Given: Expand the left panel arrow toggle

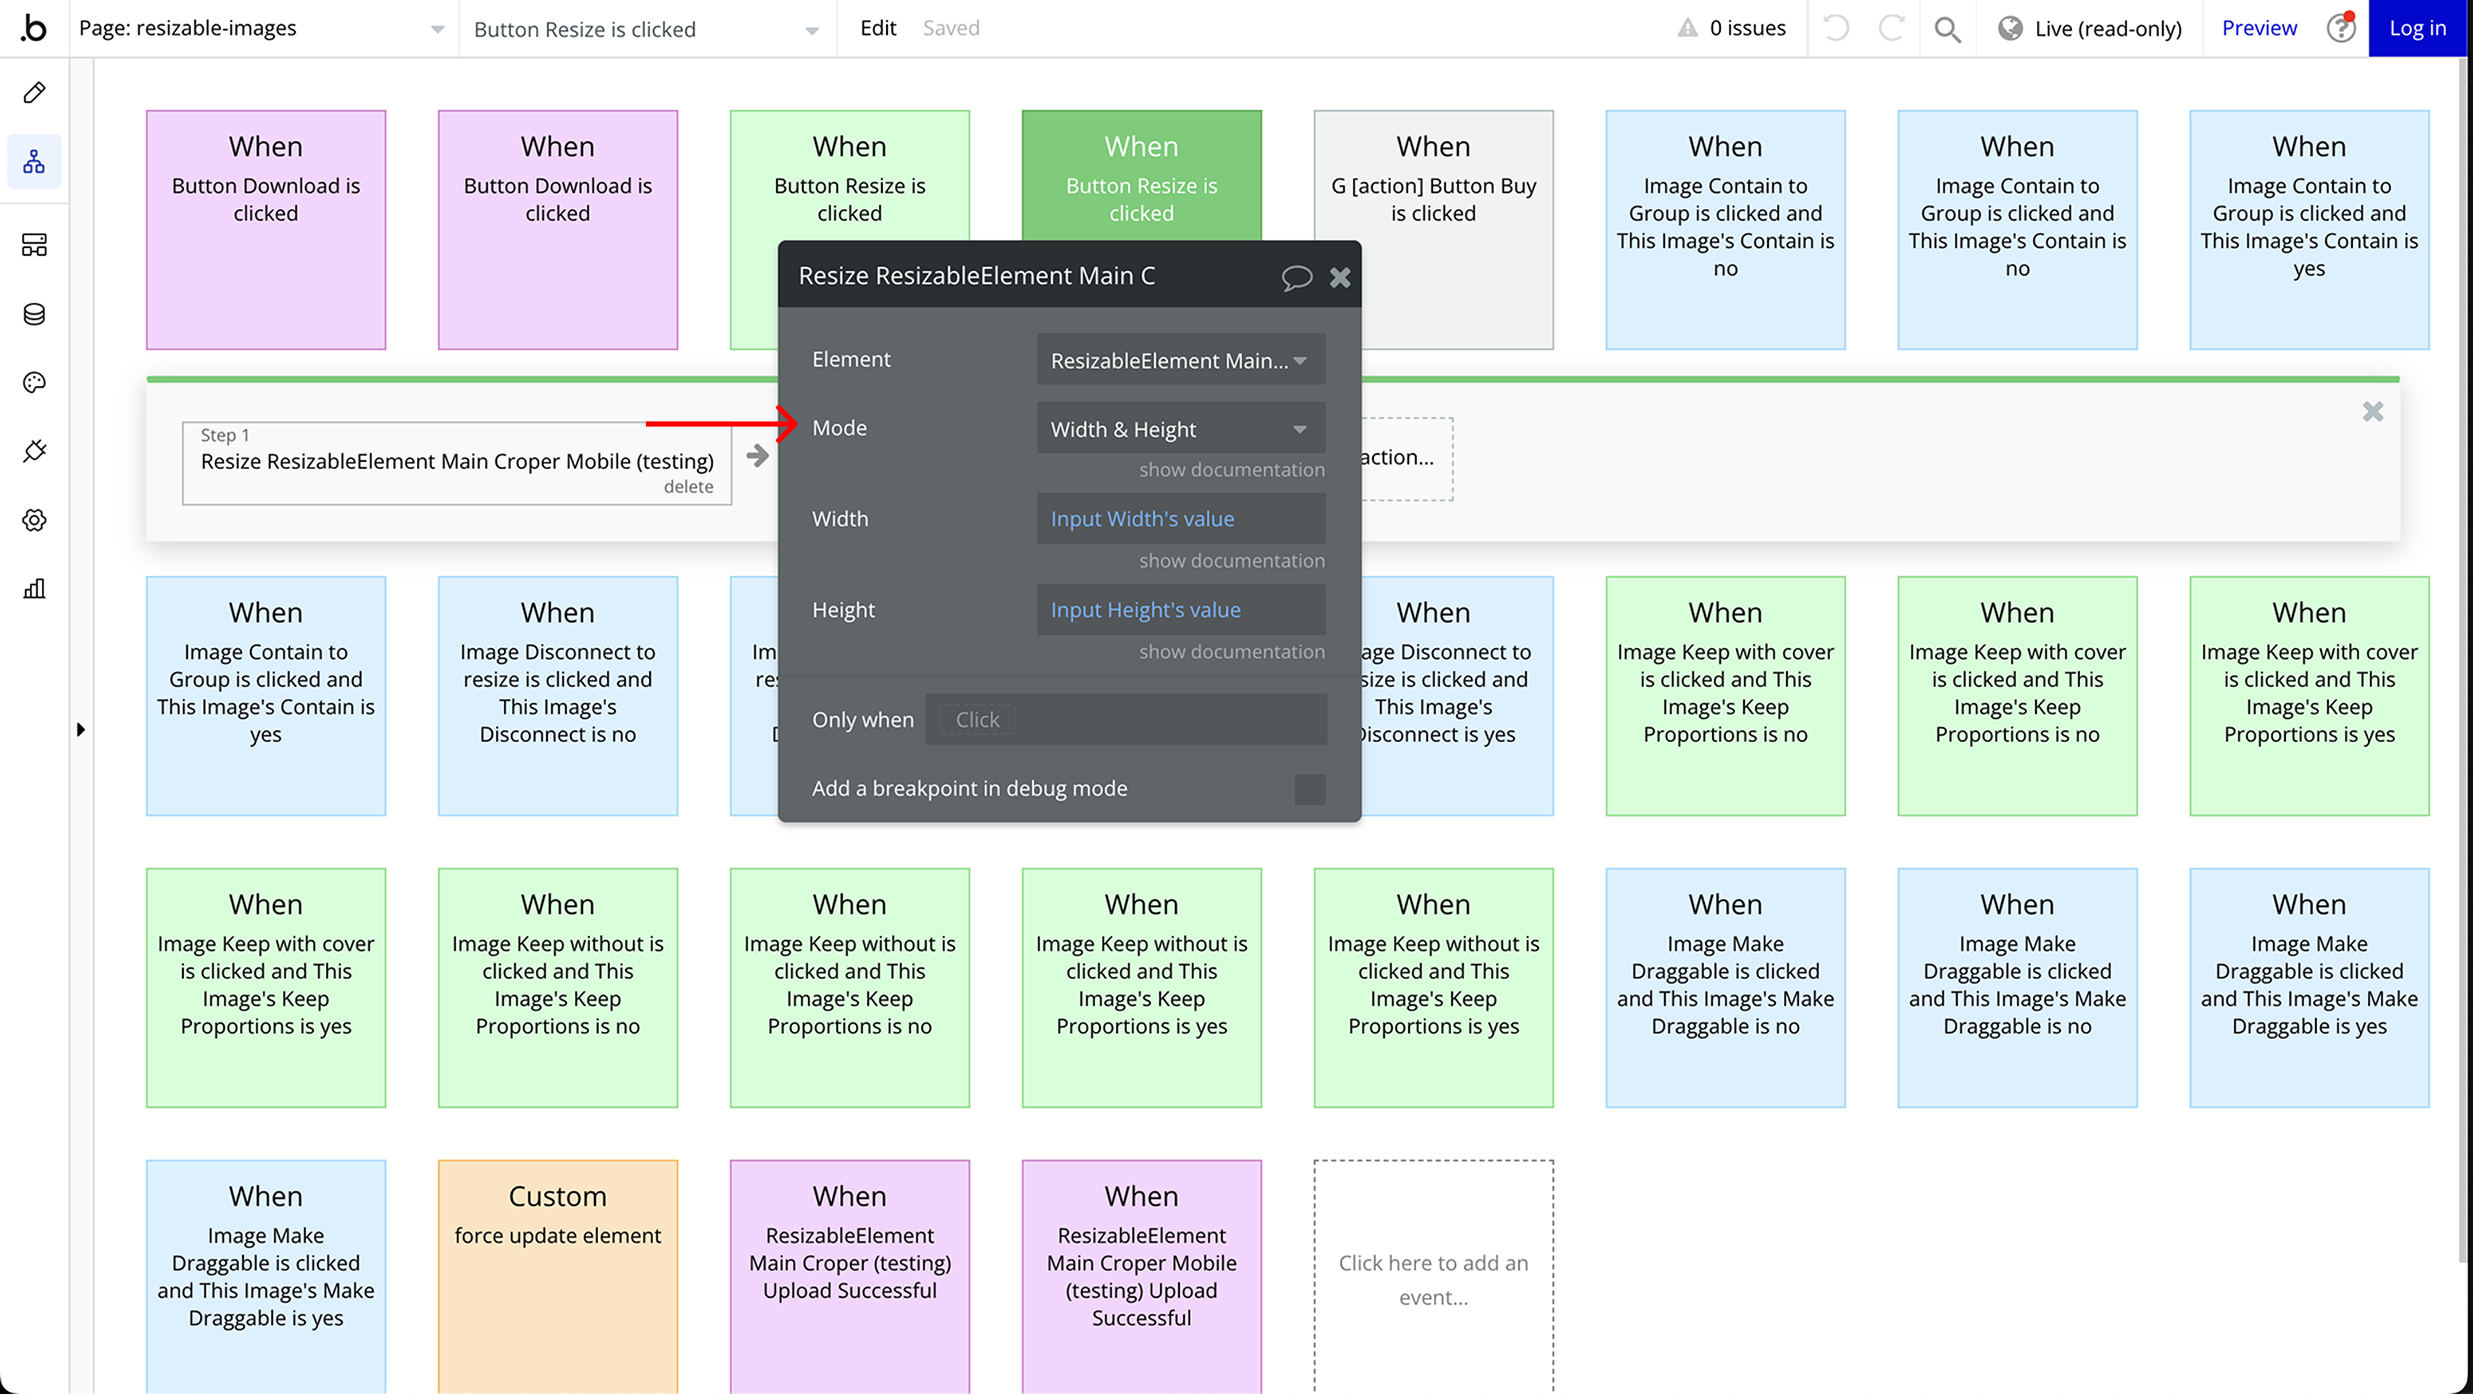Looking at the screenshot, I should coord(81,729).
